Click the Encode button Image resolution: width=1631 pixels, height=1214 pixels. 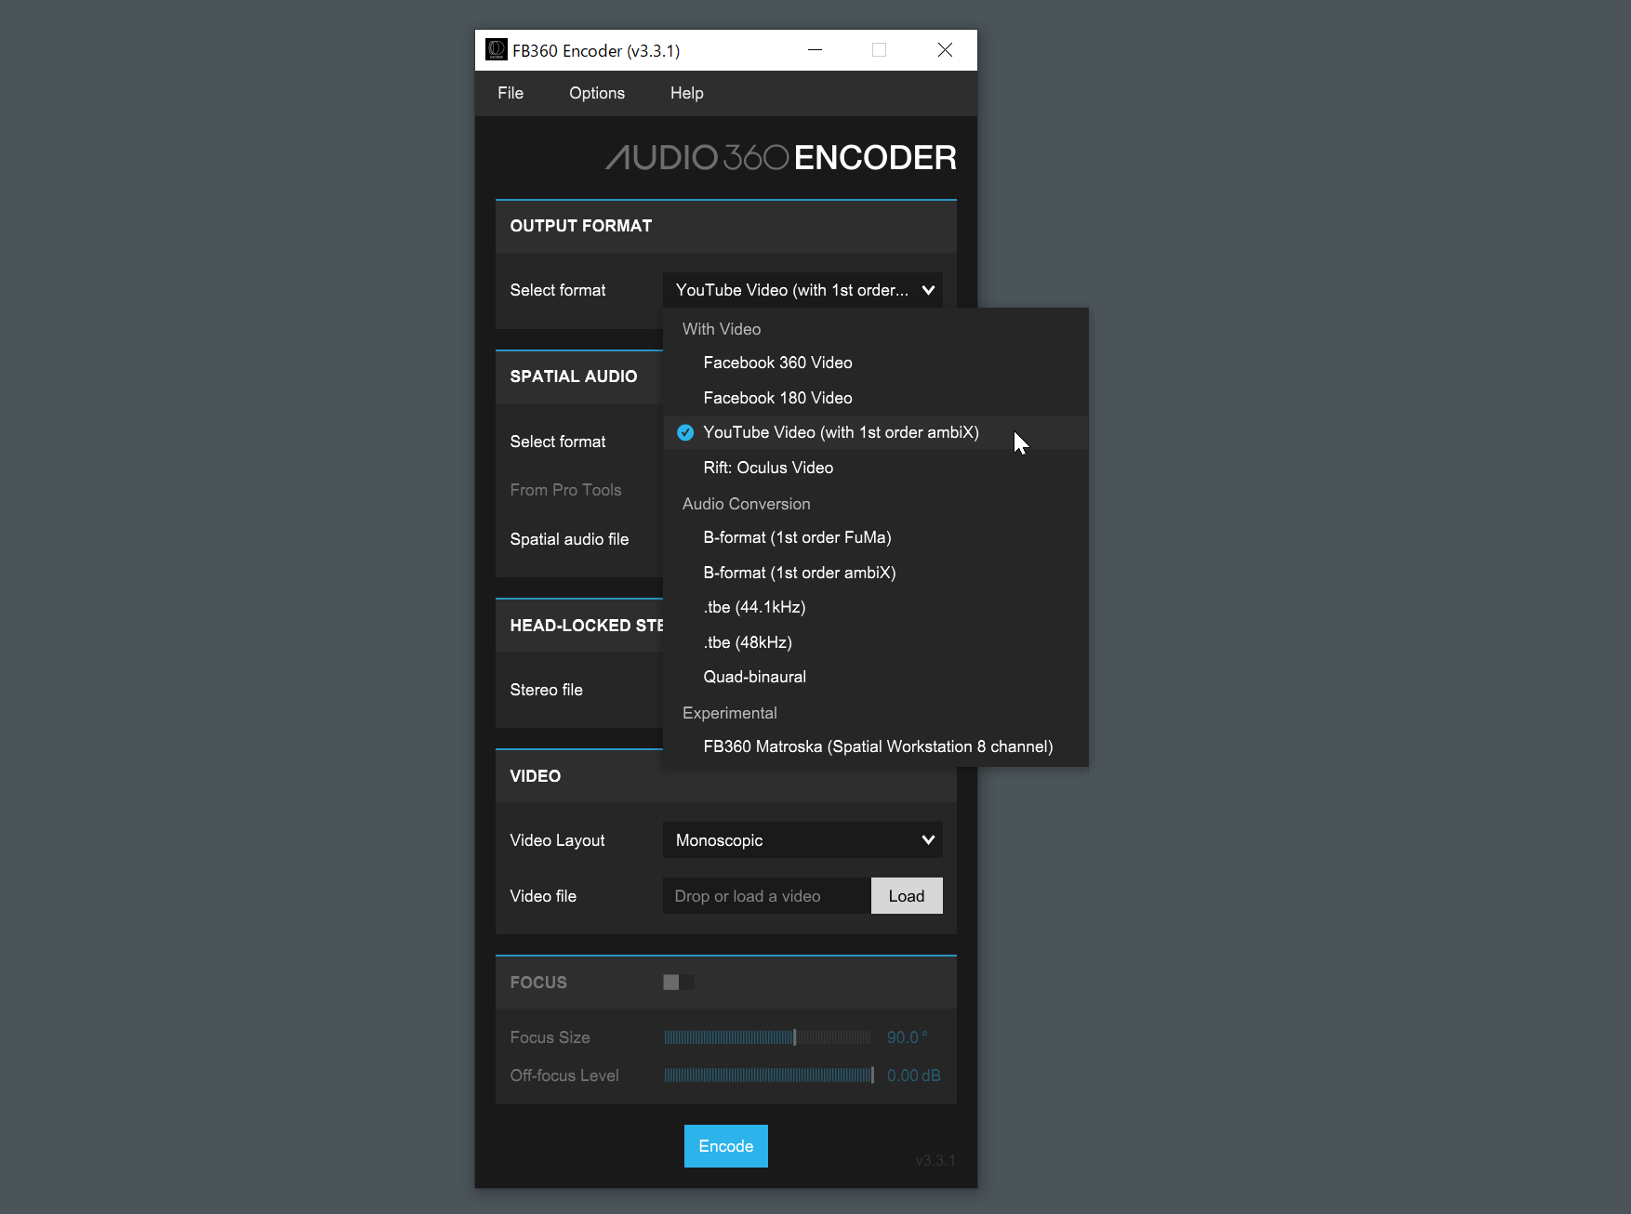726,1146
